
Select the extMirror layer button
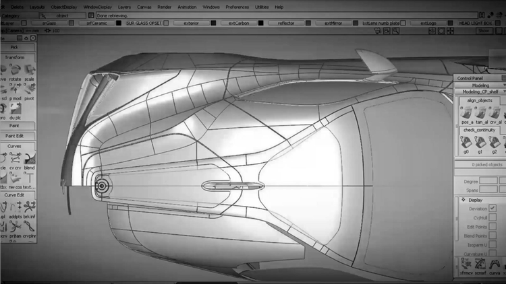(333, 23)
